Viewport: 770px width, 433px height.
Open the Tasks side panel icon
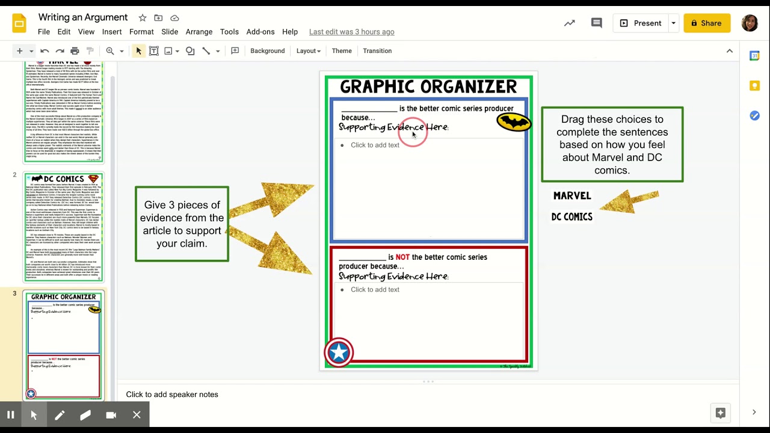(x=754, y=115)
